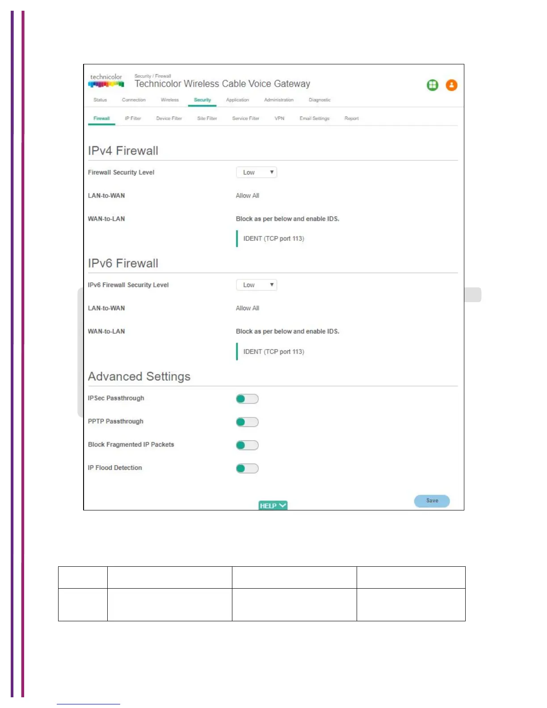Go to the Administration tab
The image size is (547, 708).
tap(279, 100)
